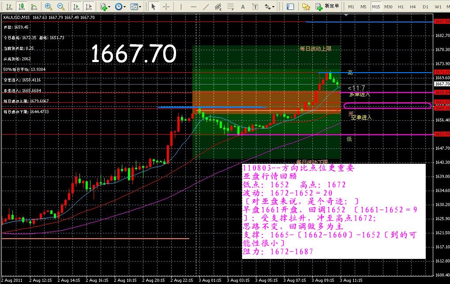Open the periodicity clock dropdown

120,7
